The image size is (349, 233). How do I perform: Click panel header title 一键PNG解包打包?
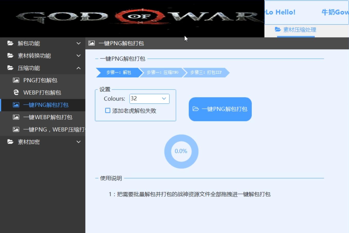click(121, 43)
